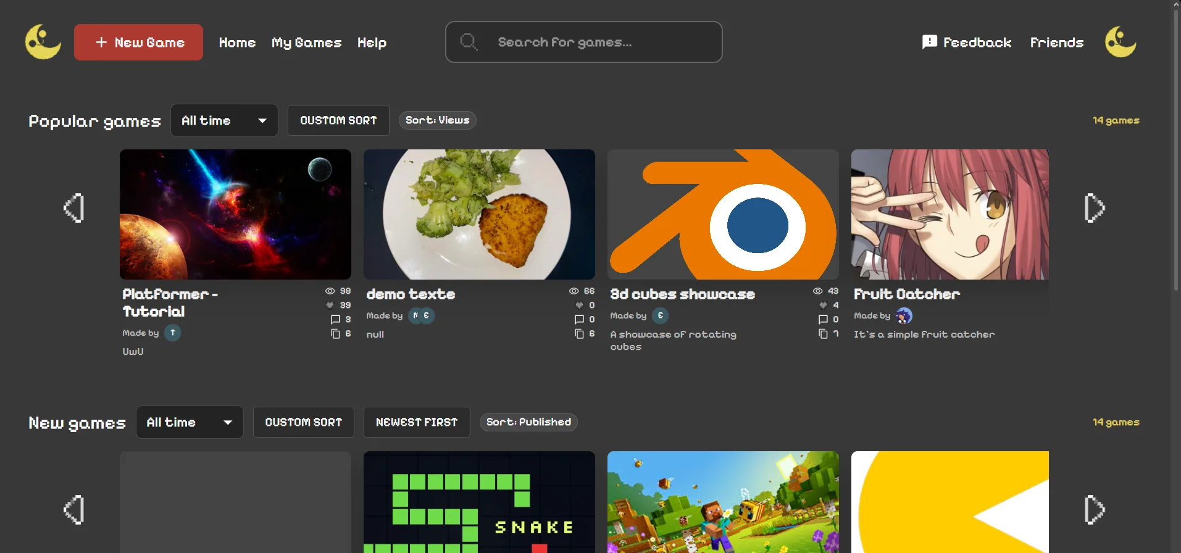Screen dimensions: 1181x553
Task: Click the copies icon on 3d cubes showcase
Action: tap(823, 334)
